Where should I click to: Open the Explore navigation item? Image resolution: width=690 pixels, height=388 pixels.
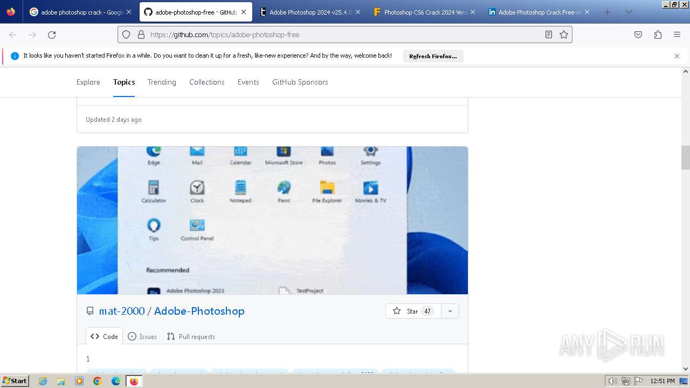(x=88, y=82)
